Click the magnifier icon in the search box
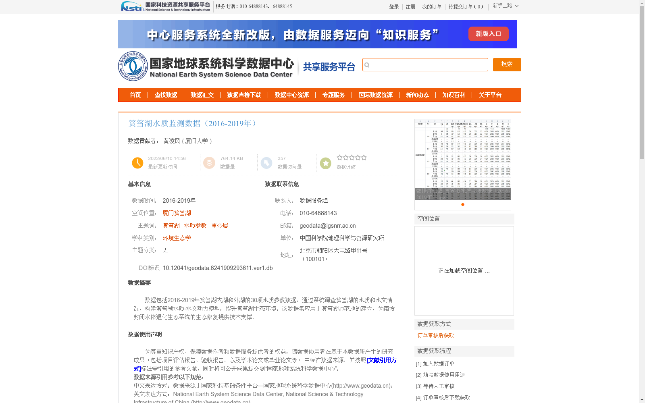The image size is (645, 403). (367, 65)
